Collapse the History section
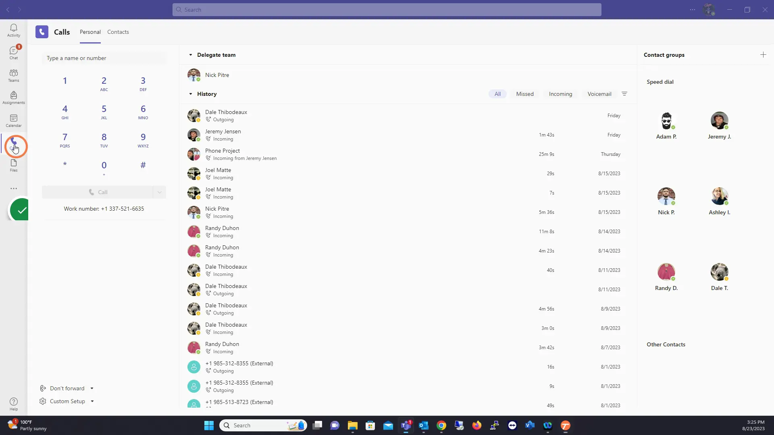774x435 pixels. [x=191, y=94]
